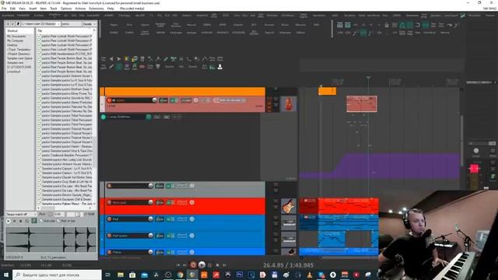Open the Track menu

54,9
